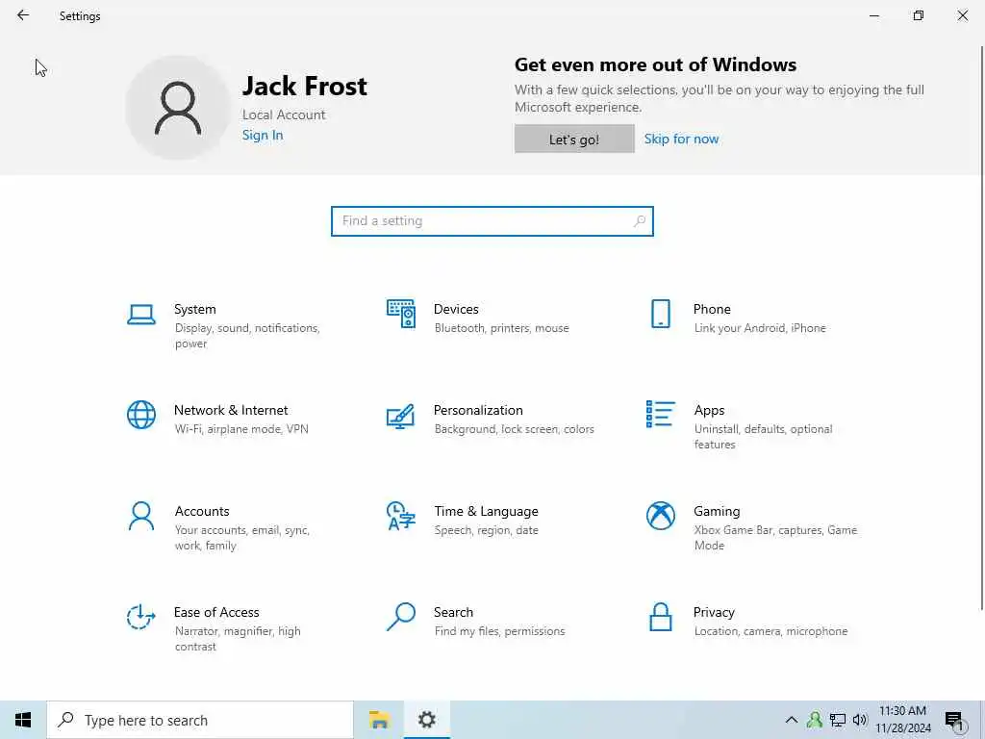Show hidden system tray icons
The image size is (985, 739).
pos(792,720)
